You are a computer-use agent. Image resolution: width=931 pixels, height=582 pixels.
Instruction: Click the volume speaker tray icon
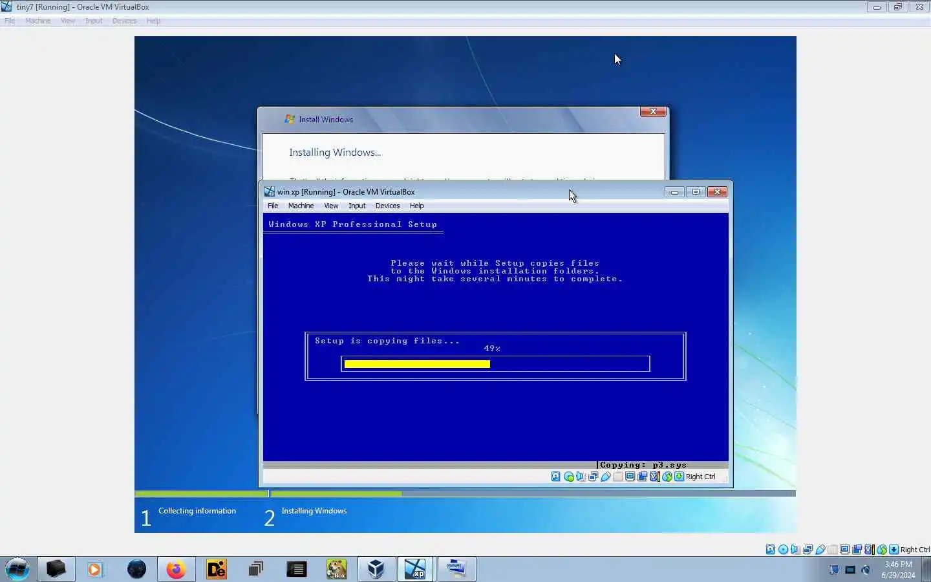tap(866, 570)
